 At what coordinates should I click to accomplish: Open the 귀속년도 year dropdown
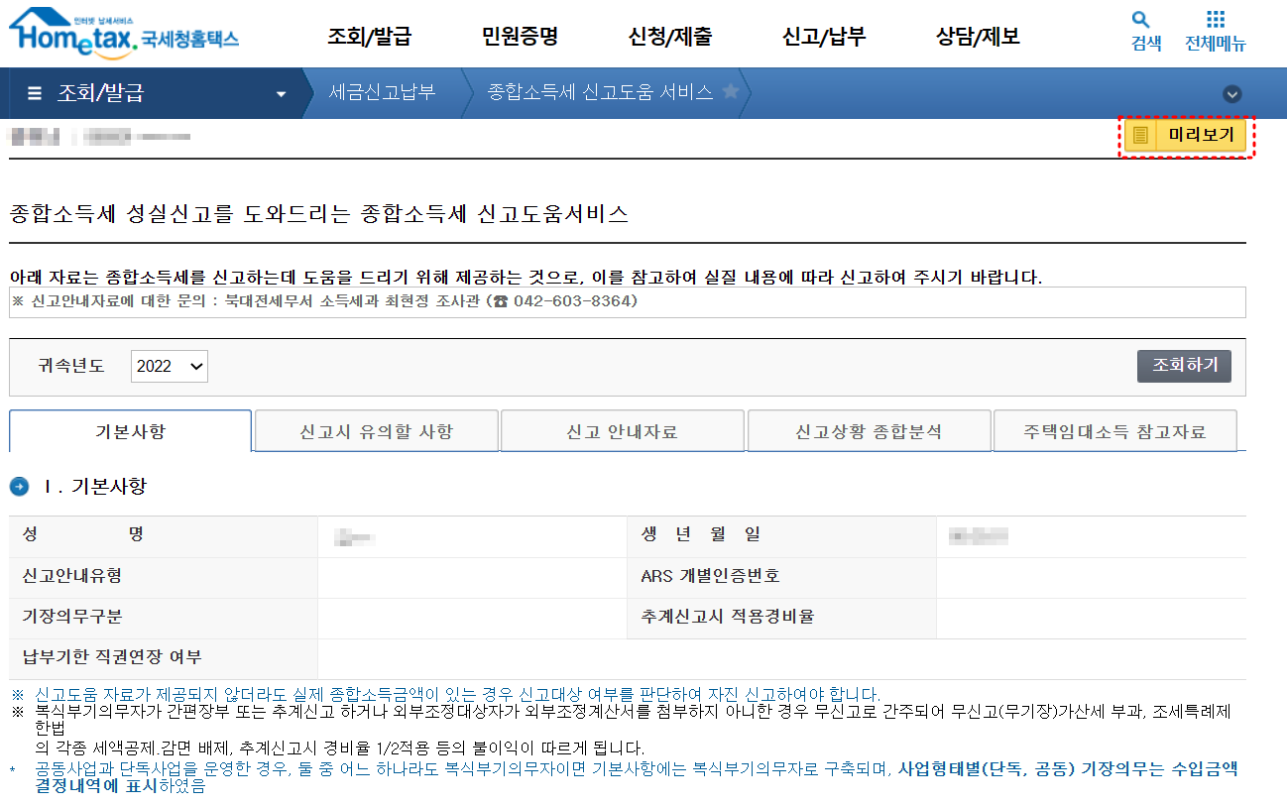coord(169,366)
